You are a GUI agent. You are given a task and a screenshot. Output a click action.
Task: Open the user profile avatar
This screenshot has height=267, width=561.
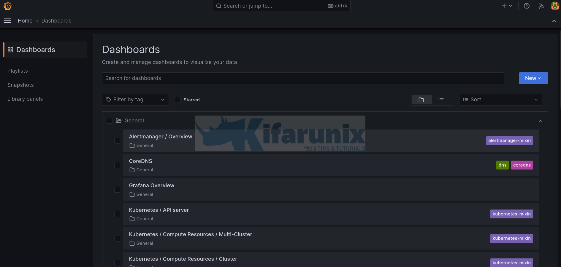click(555, 6)
